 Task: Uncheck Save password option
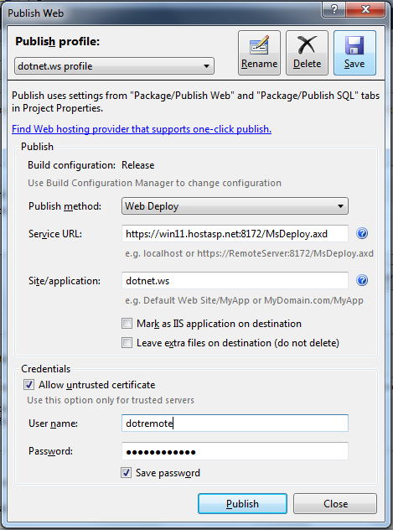[127, 472]
